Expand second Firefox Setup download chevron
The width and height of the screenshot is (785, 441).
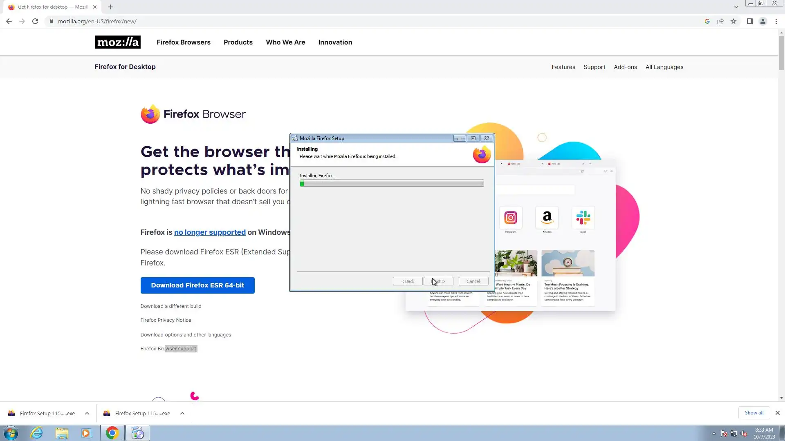click(x=182, y=413)
